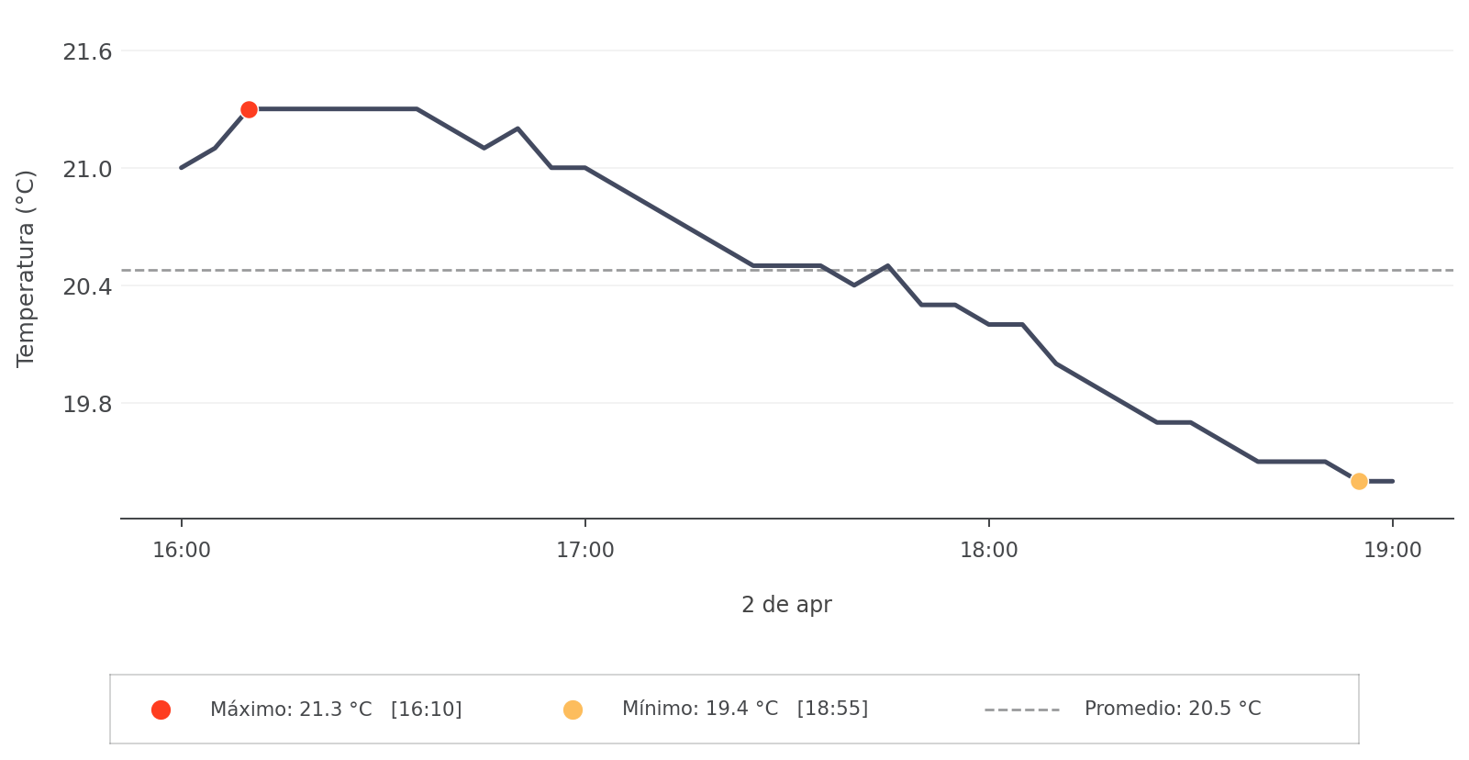The width and height of the screenshot is (1469, 760).
Task: Select the 'Promedio: 20.5 °C' legend label
Action: tap(1172, 709)
